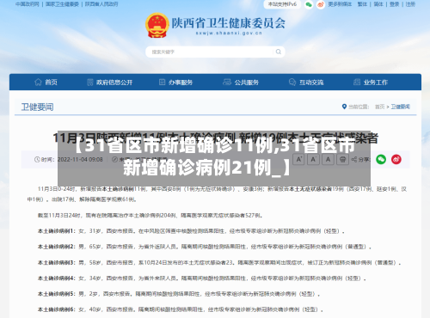Screen dimensions: 430x318
Task: Decrease font size with A- button
Action: 313,159
